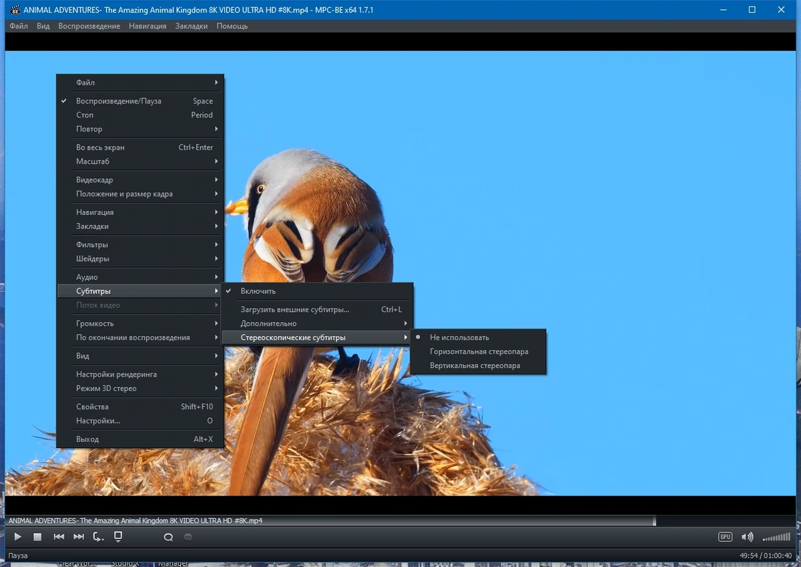This screenshot has height=567, width=801.
Task: Open Вид entry in the context menu
Action: (140, 356)
